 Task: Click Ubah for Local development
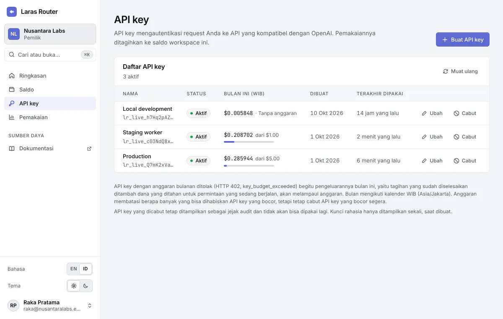tap(432, 113)
